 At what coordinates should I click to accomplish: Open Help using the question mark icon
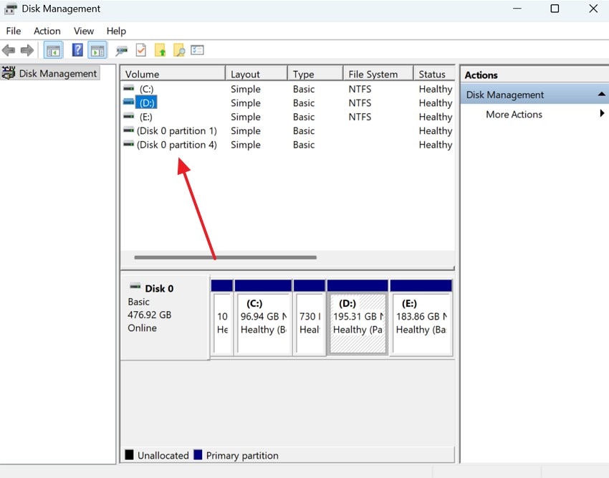[77, 50]
